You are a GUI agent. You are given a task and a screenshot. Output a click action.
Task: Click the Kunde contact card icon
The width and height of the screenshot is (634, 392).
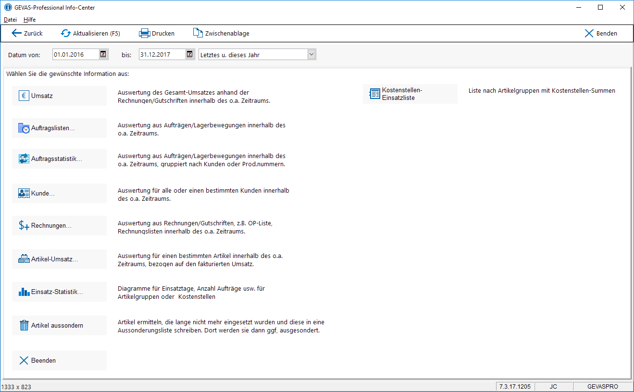pyautogui.click(x=24, y=193)
